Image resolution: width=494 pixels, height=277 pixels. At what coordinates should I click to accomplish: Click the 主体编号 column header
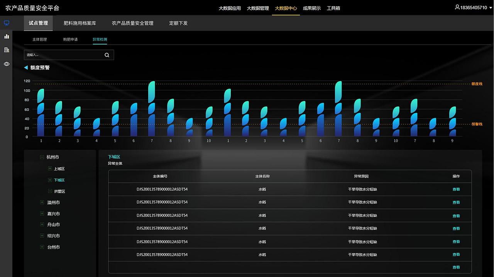[160, 176]
